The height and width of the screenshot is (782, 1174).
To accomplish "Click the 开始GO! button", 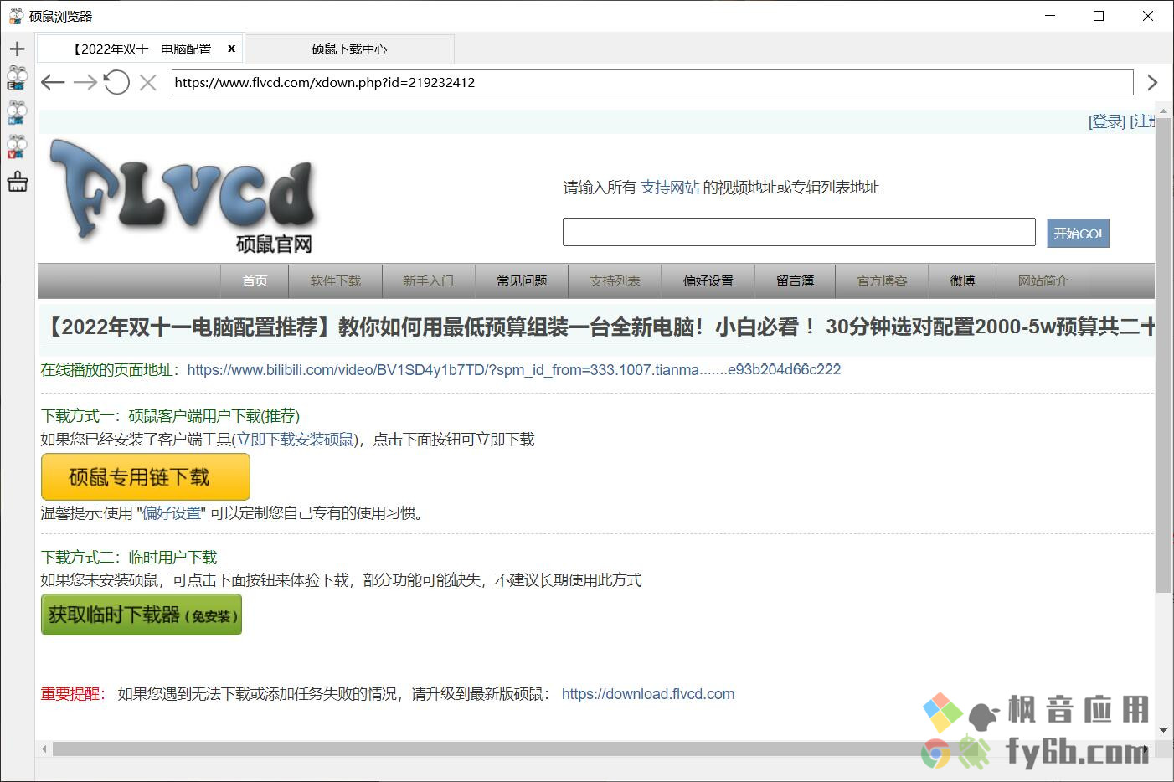I will (x=1078, y=233).
